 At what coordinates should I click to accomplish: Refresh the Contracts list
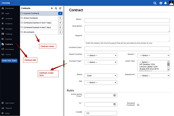pyautogui.click(x=60, y=8)
